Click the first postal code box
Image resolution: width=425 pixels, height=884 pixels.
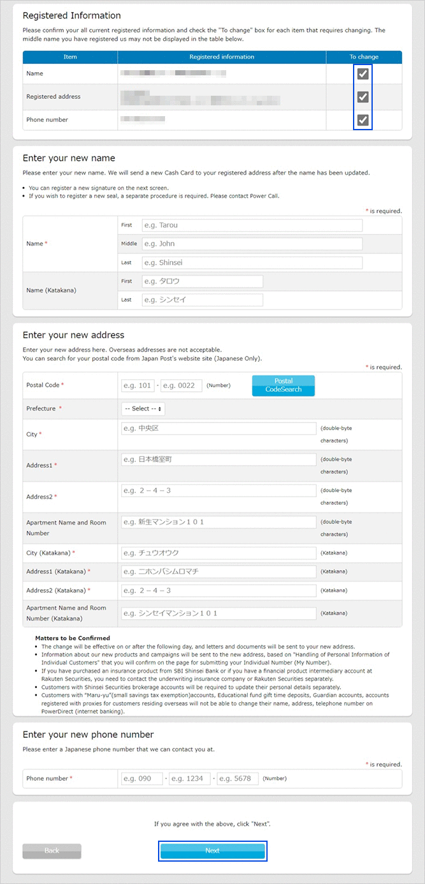click(x=138, y=386)
